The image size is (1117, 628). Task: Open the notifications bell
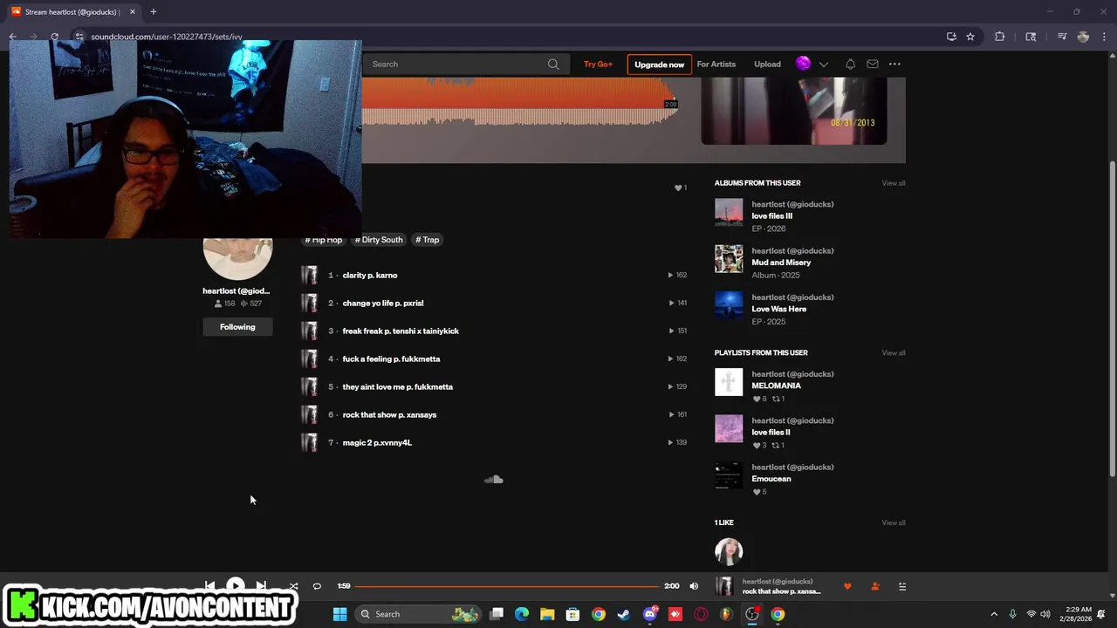850,64
